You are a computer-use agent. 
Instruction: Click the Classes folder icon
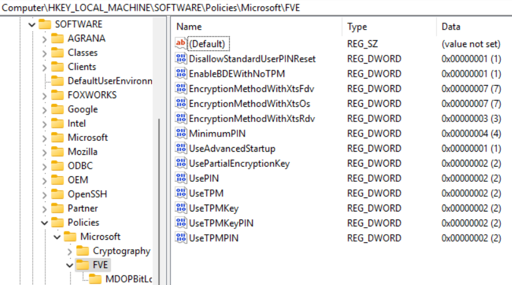[57, 53]
